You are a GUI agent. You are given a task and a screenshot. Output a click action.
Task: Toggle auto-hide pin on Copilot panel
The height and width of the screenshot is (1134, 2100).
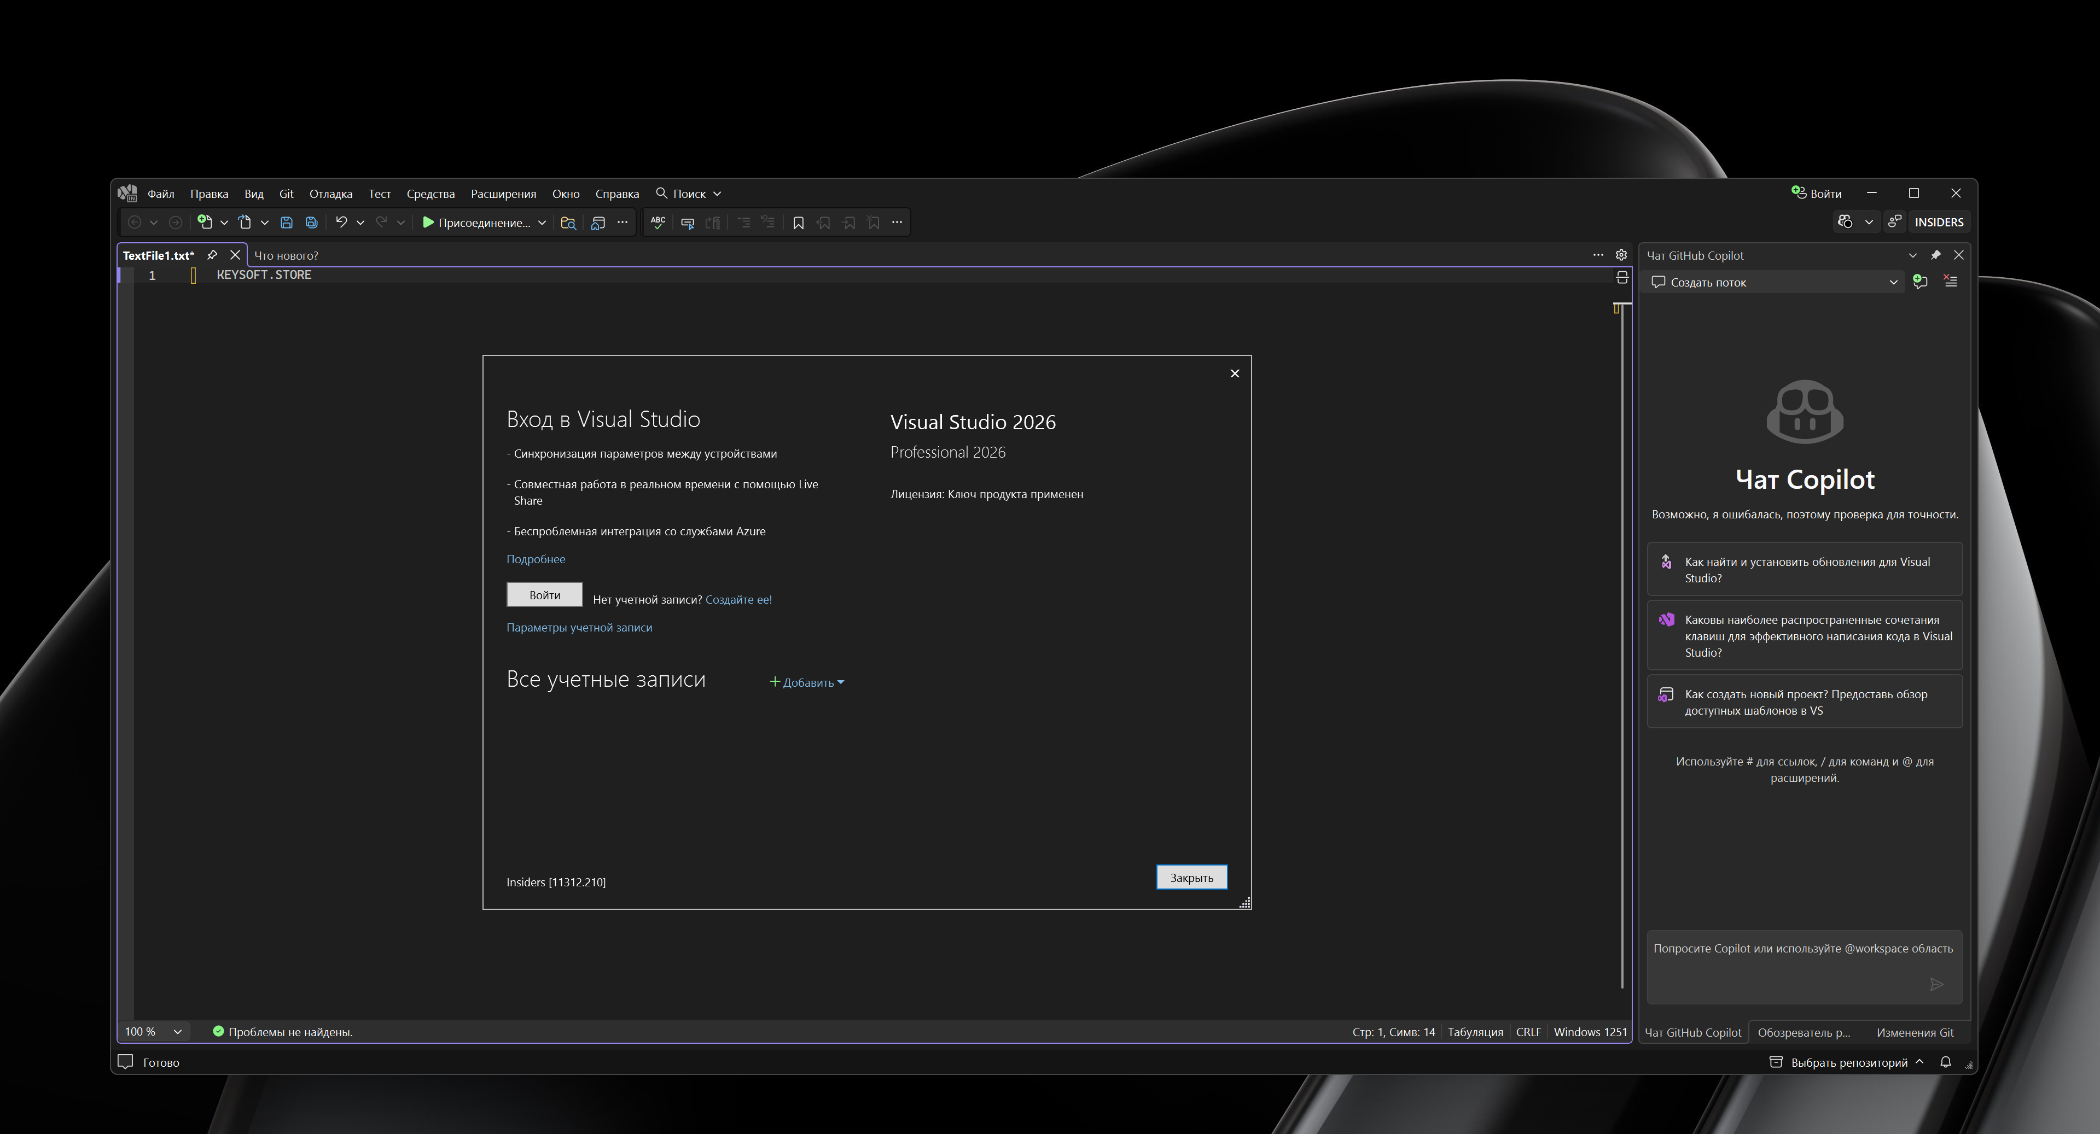click(x=1936, y=255)
